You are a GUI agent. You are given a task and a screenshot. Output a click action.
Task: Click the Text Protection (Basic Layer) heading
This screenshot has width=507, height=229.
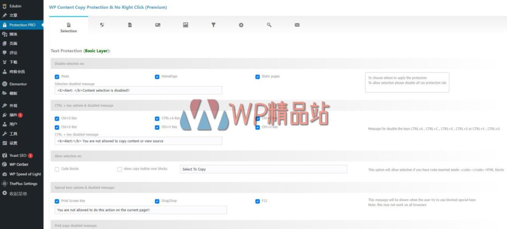point(81,51)
